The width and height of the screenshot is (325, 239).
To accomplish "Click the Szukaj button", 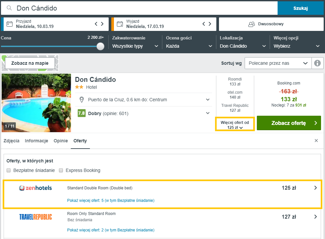I will point(300,8).
